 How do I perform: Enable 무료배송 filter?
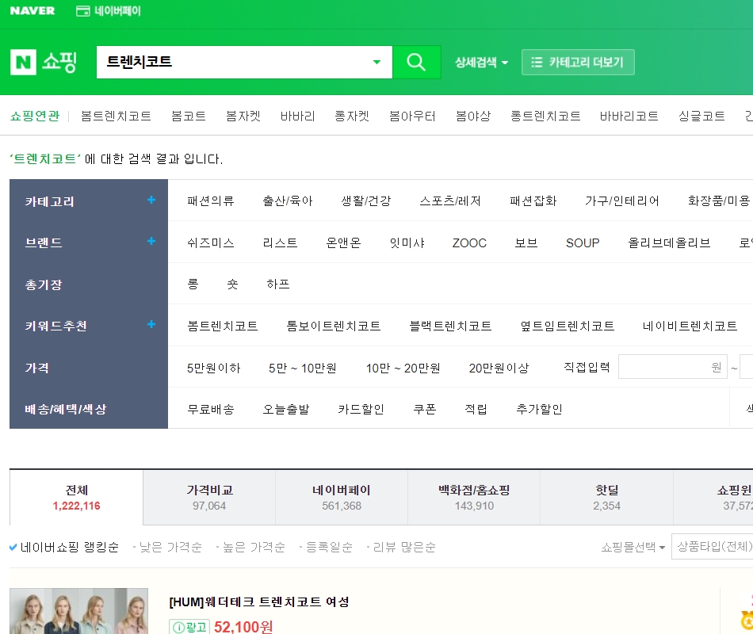pyautogui.click(x=210, y=409)
